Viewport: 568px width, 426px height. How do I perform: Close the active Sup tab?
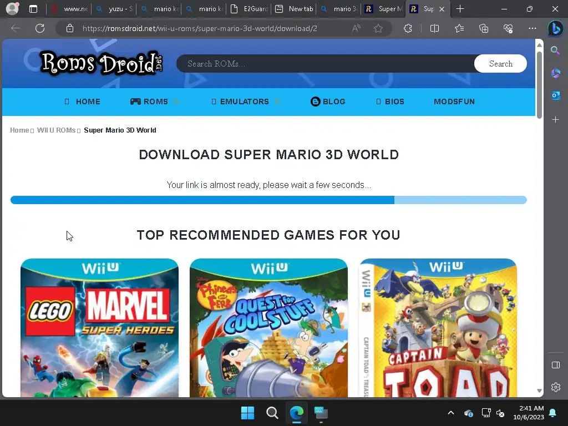pyautogui.click(x=442, y=9)
